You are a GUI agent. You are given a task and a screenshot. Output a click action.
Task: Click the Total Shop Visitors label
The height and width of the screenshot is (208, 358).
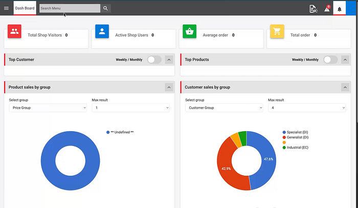click(45, 35)
